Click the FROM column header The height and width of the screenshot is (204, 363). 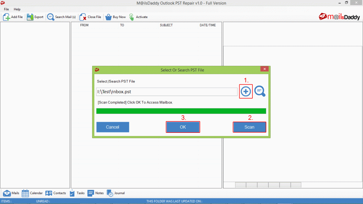click(84, 25)
